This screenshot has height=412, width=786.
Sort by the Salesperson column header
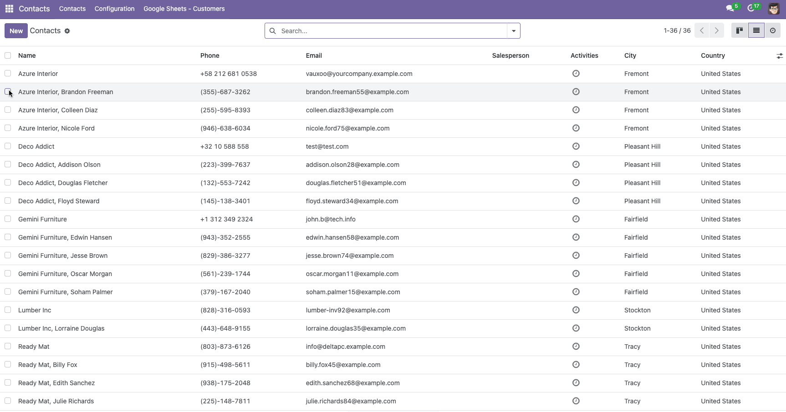pyautogui.click(x=510, y=55)
